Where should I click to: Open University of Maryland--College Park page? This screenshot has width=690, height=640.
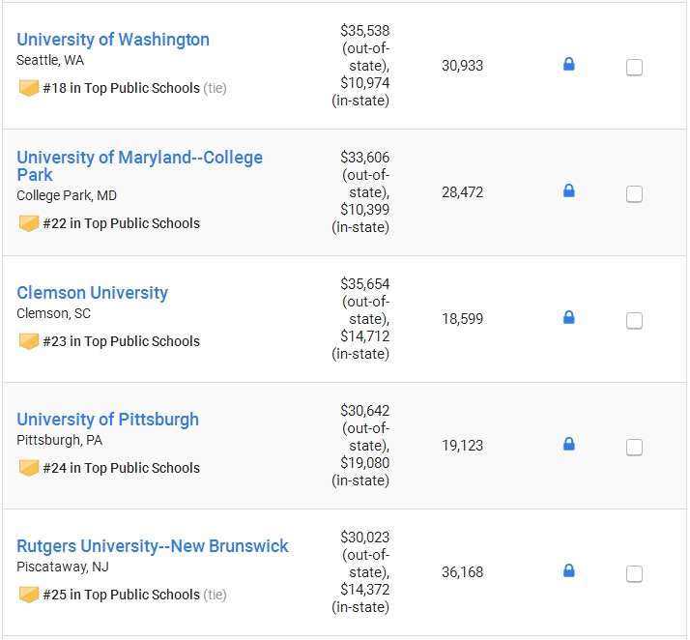click(139, 166)
